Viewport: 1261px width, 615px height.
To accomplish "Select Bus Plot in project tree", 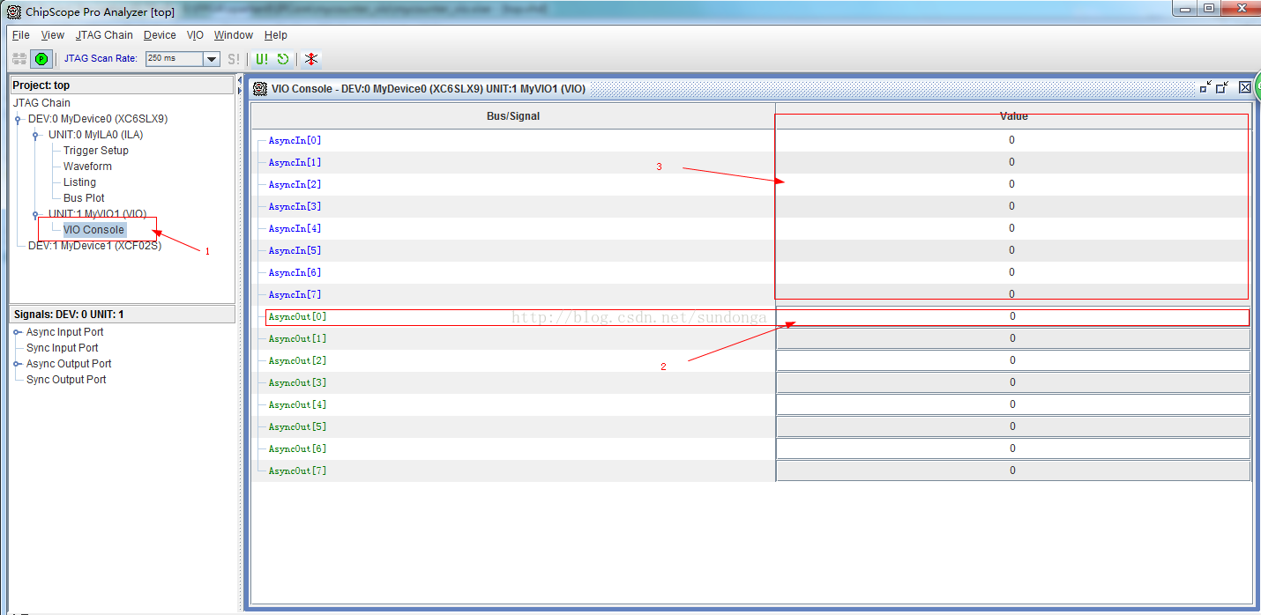I will 84,198.
